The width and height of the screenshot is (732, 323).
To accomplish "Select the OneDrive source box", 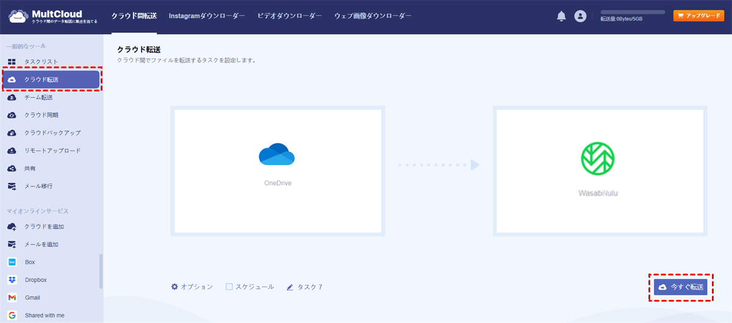I will [278, 171].
